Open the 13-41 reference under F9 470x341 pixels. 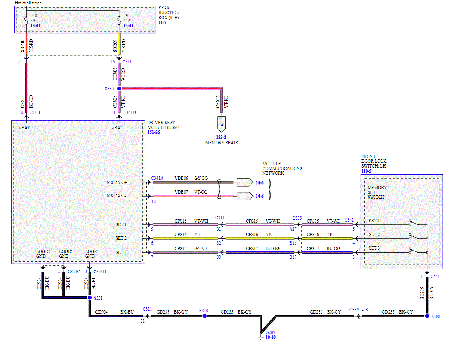point(128,26)
